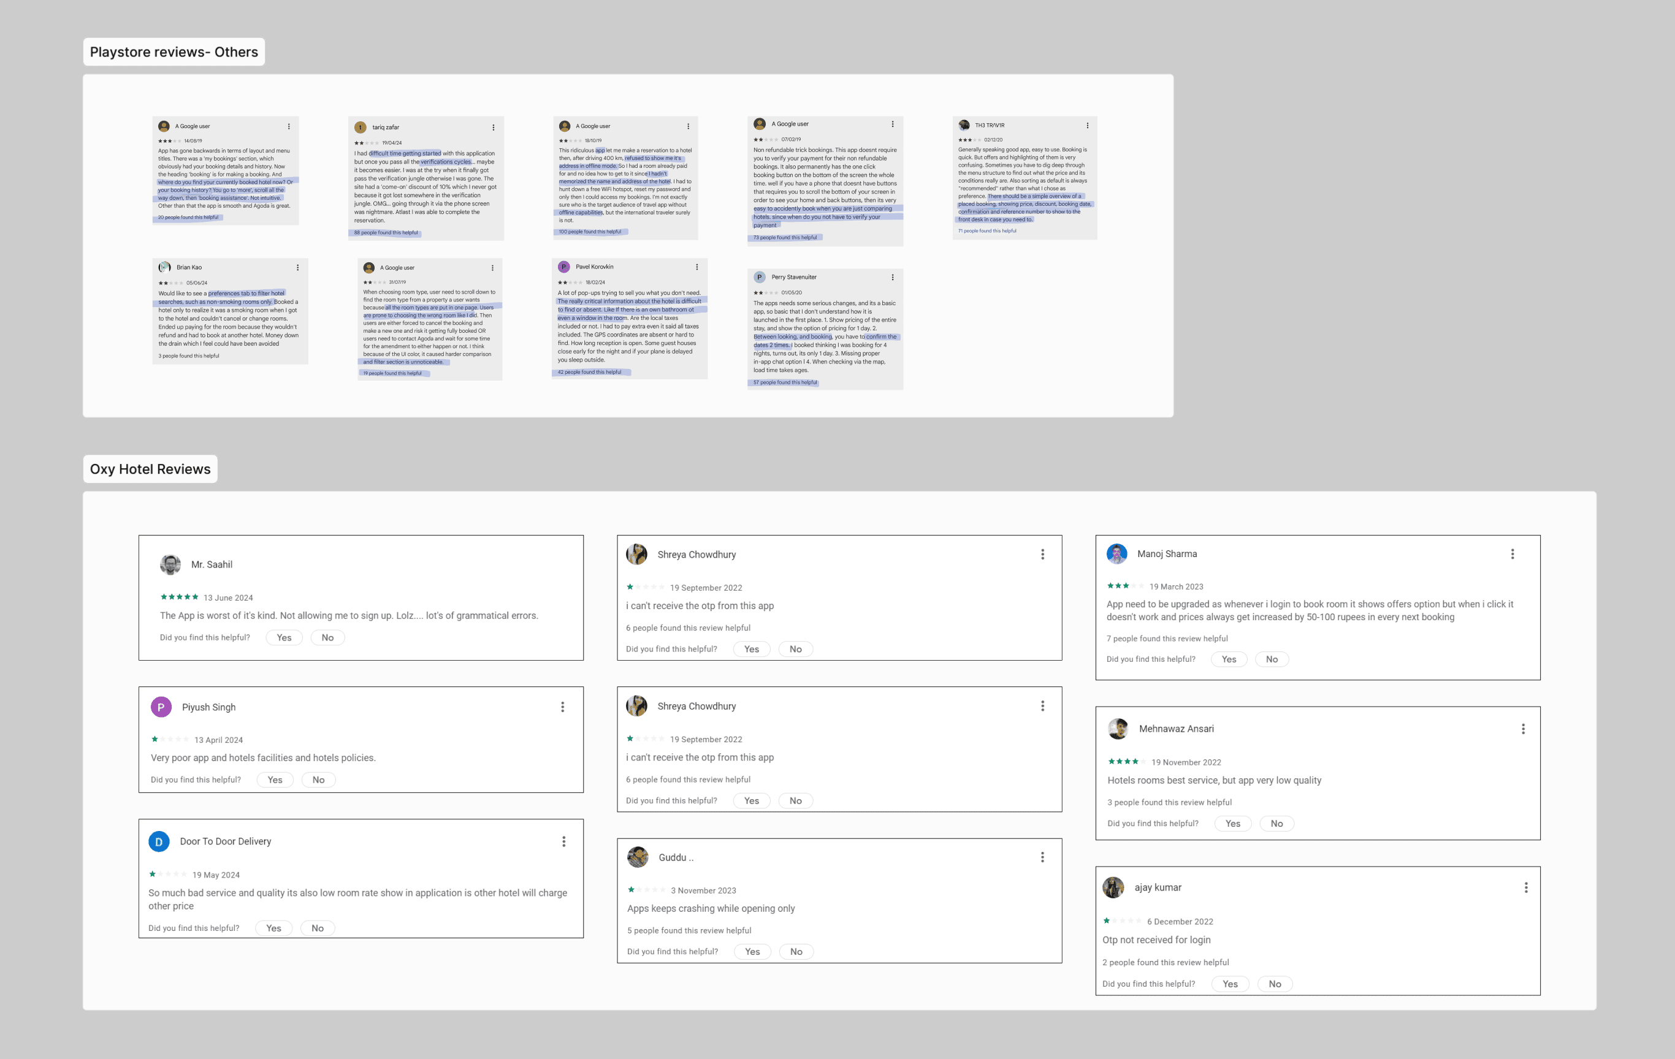The width and height of the screenshot is (1675, 1059).
Task: Select the Oxy Hotel Reviews section label
Action: tap(150, 469)
